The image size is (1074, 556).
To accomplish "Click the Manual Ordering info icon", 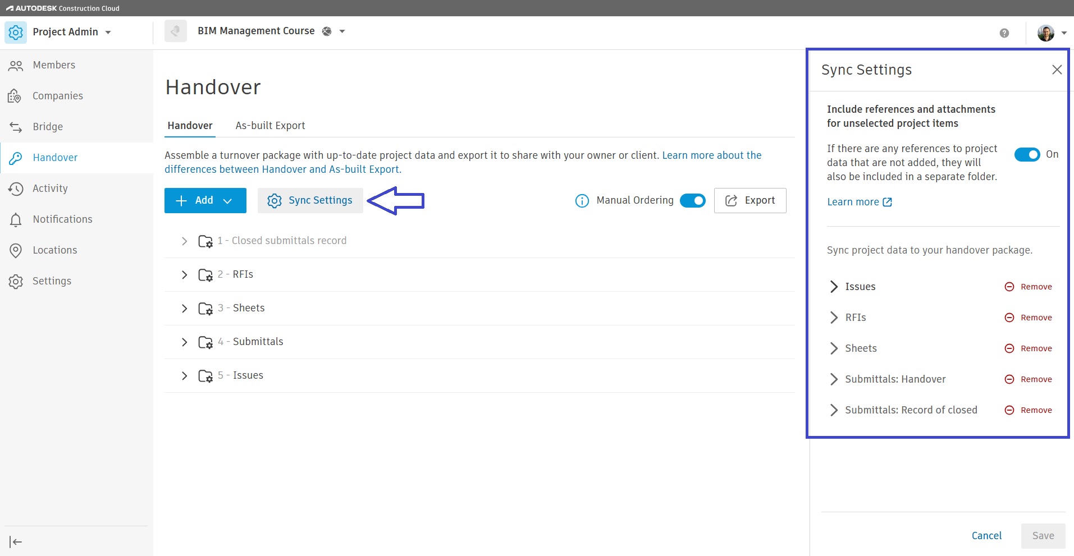I will point(582,201).
